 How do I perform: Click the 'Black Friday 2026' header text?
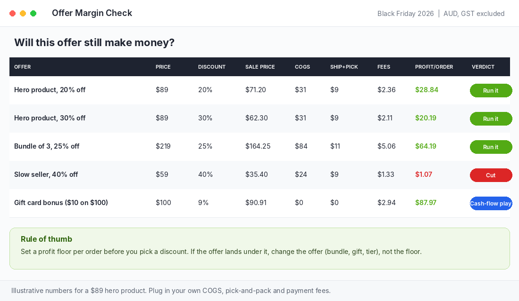click(405, 14)
